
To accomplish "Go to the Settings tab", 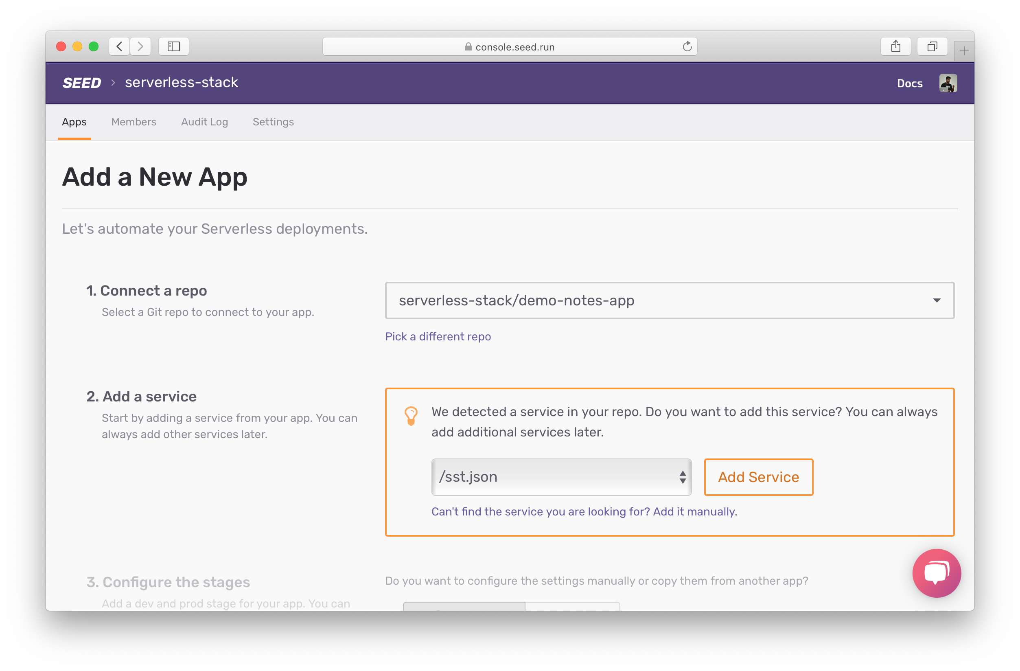I will click(273, 122).
